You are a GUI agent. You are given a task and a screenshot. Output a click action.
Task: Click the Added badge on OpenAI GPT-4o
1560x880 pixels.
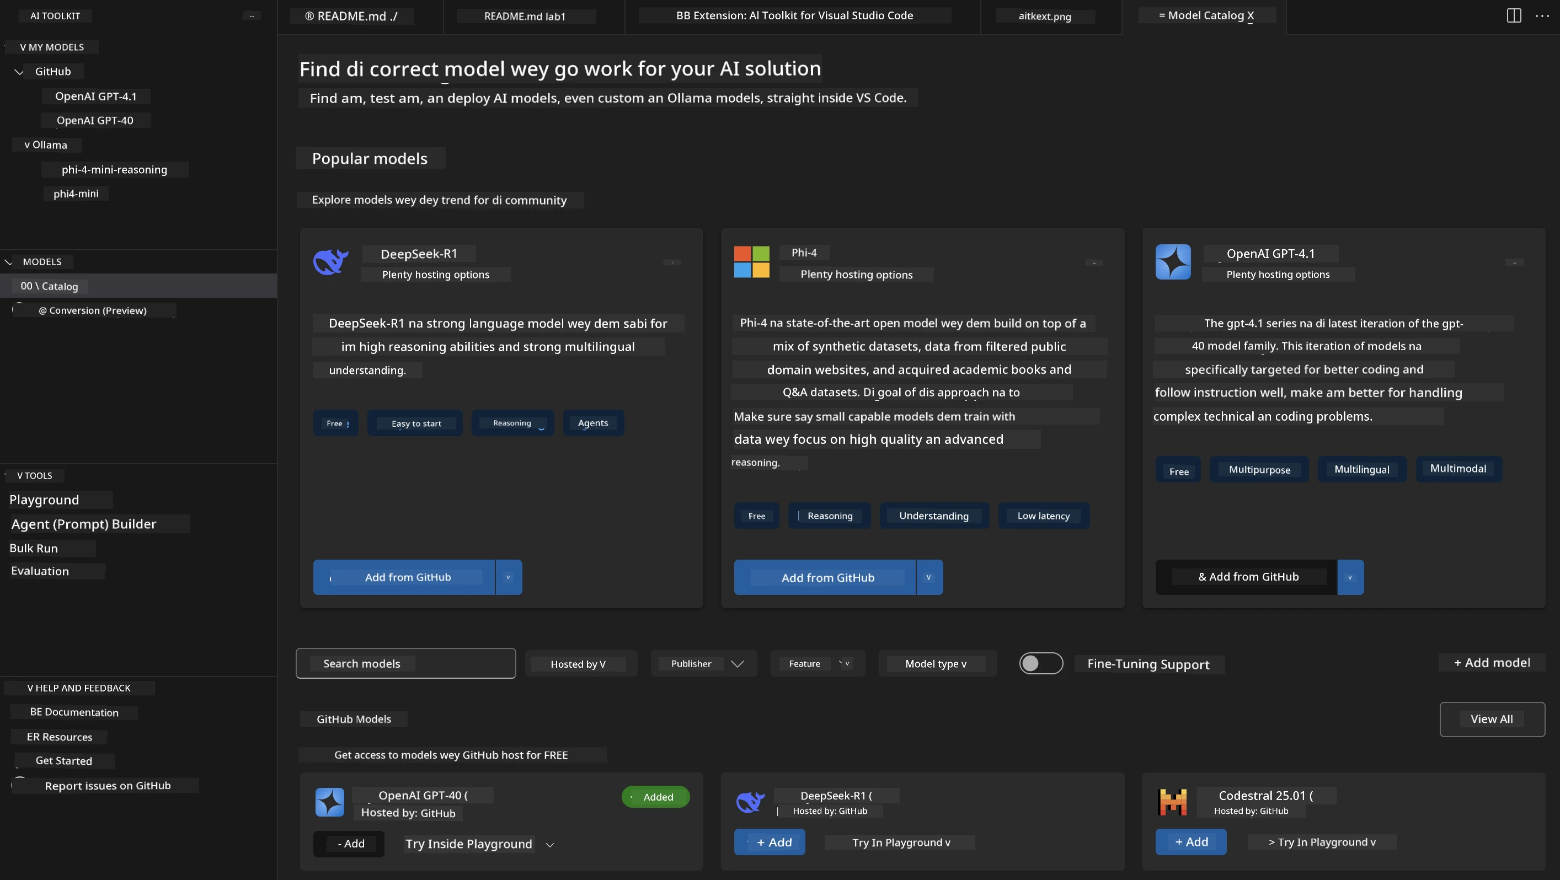click(x=656, y=797)
